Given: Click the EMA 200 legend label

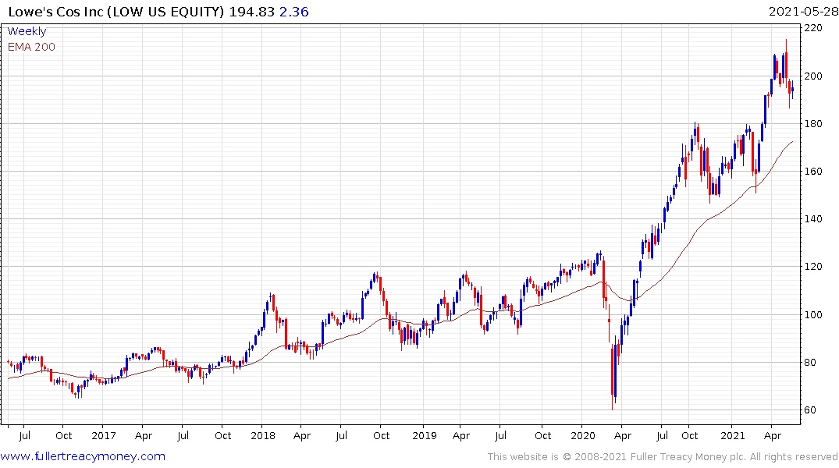Looking at the screenshot, I should [31, 47].
